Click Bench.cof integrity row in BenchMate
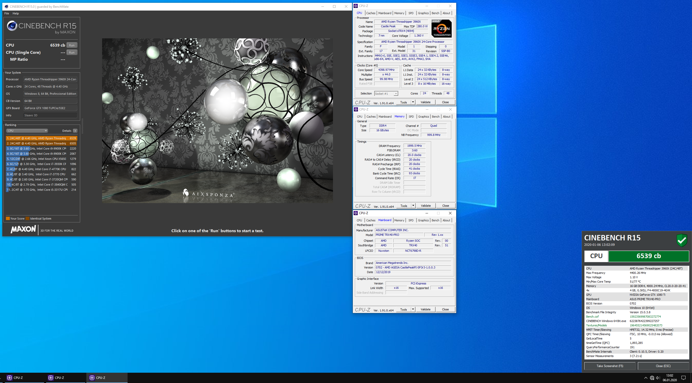This screenshot has width=692, height=383. coord(636,317)
